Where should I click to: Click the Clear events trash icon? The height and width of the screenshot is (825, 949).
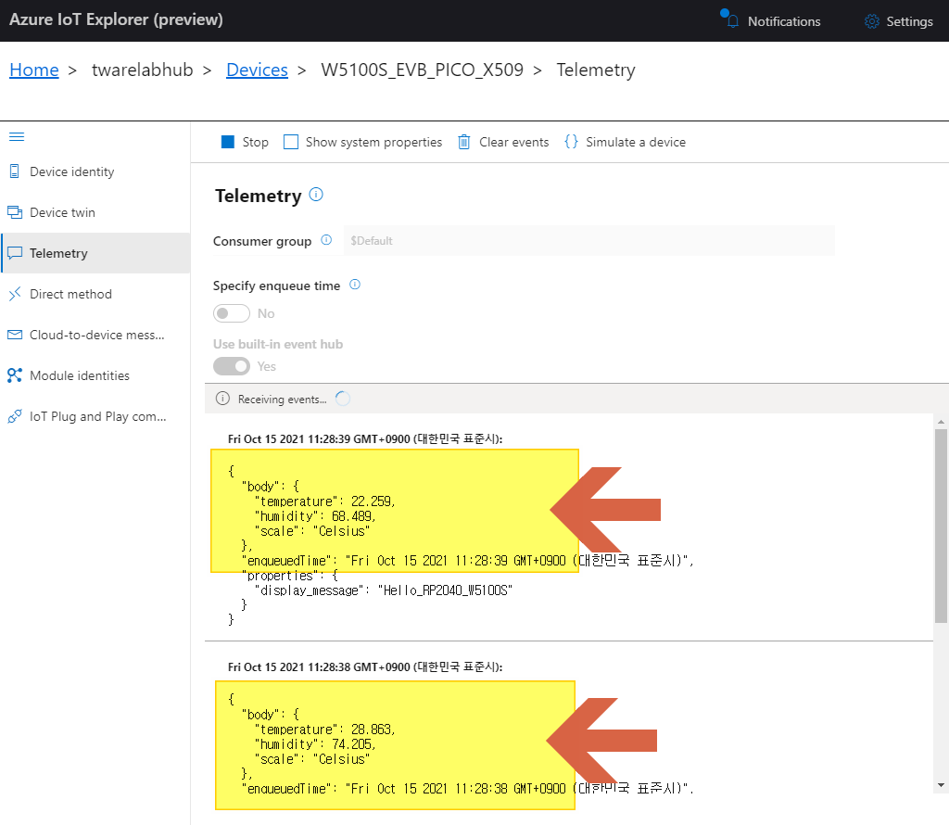[x=463, y=142]
